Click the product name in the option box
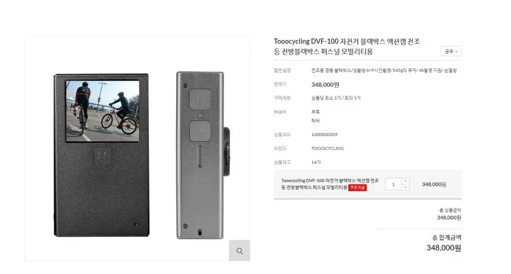Viewport: 511px width, 274px height. (x=330, y=184)
